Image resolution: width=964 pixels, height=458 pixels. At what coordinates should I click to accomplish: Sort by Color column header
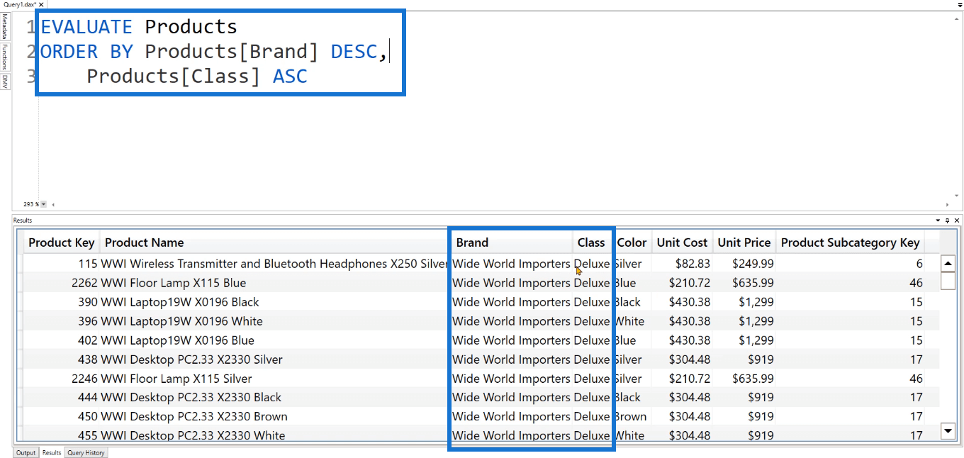point(632,242)
